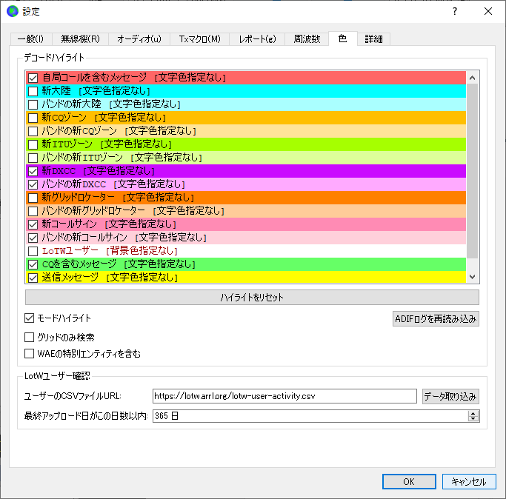Screen dimensions: 506x499
Task: Check the LoTWユーザー checkbox
Action: 33,251
